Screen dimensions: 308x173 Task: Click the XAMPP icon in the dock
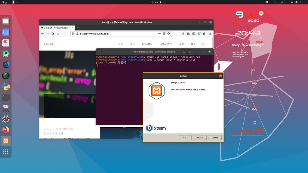[6, 141]
